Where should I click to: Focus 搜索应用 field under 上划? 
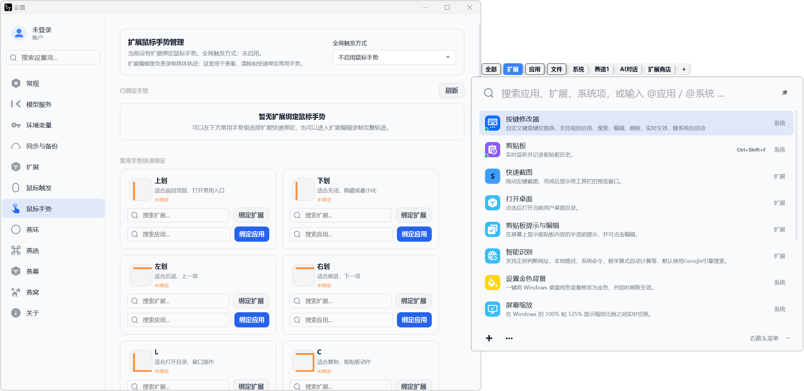pos(179,234)
